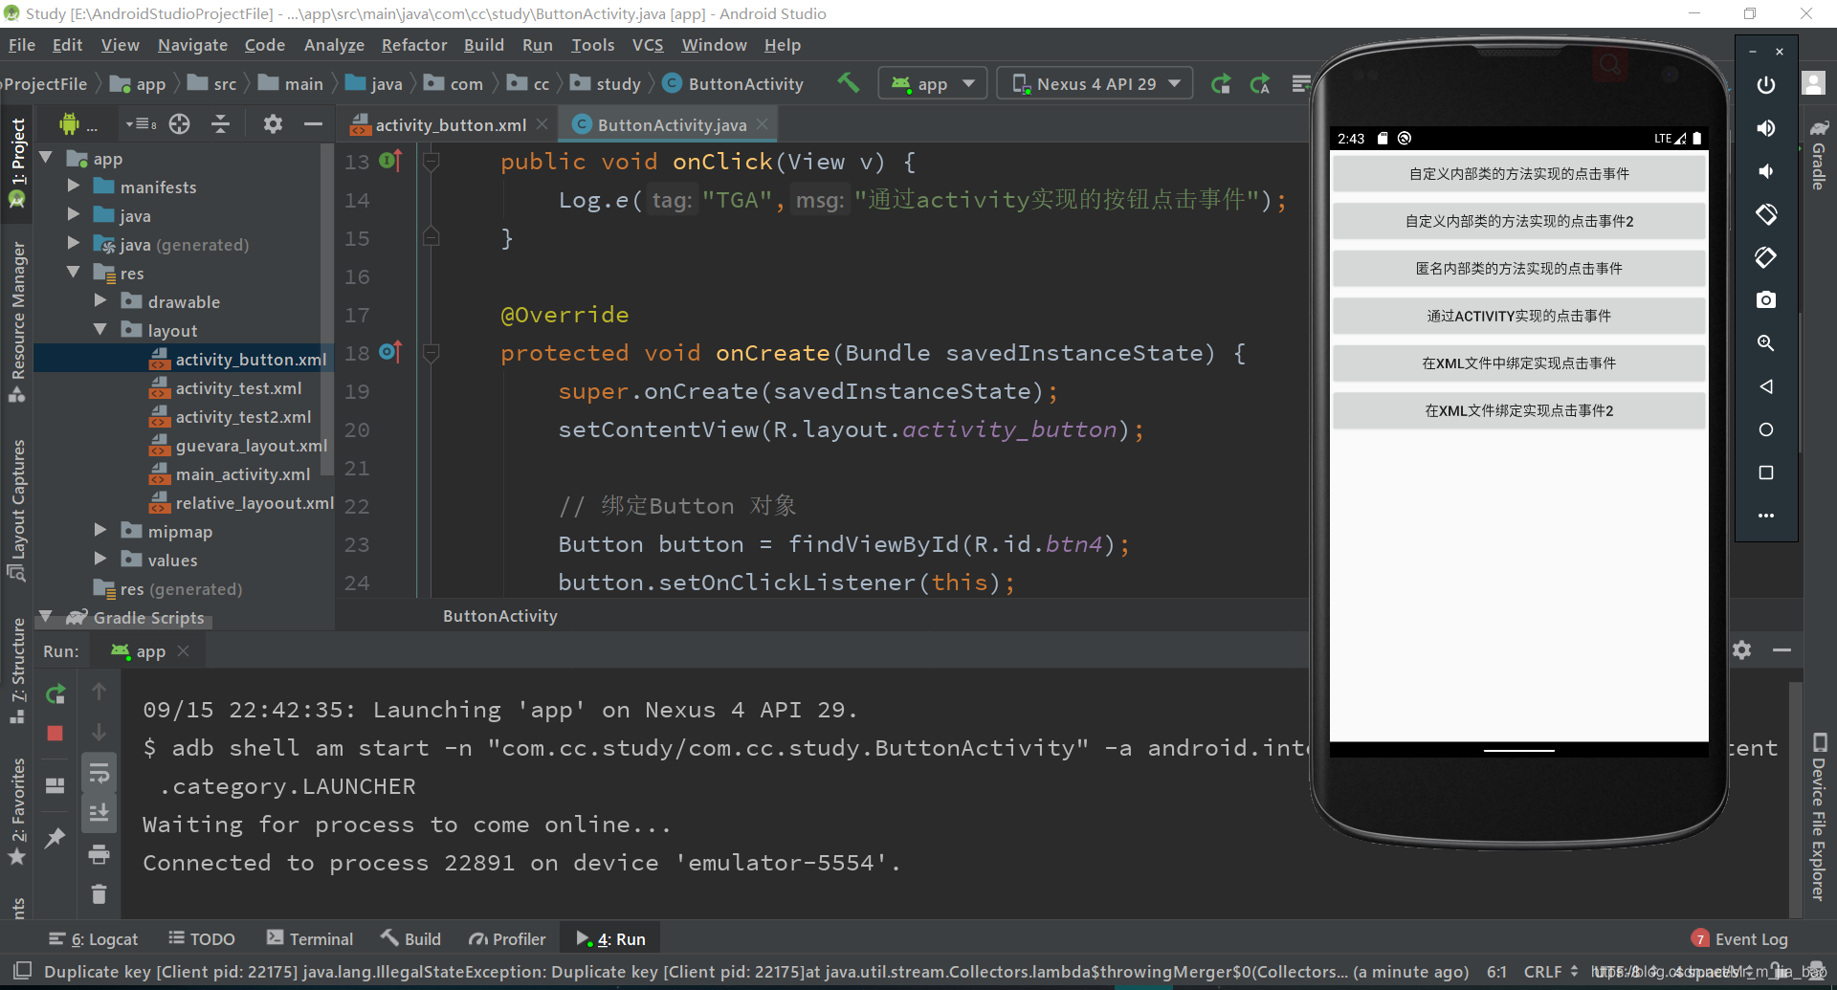Click override gutter icon on line 18
The height and width of the screenshot is (990, 1837).
coord(390,352)
